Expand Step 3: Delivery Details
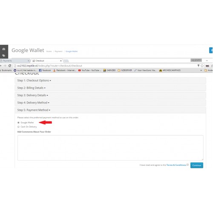 [x=33, y=95]
